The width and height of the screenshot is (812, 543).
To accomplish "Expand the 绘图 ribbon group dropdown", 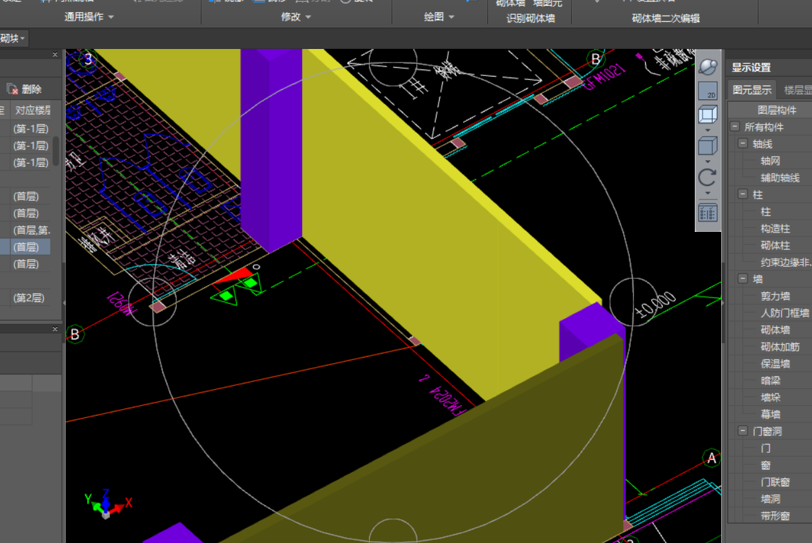I will [451, 17].
